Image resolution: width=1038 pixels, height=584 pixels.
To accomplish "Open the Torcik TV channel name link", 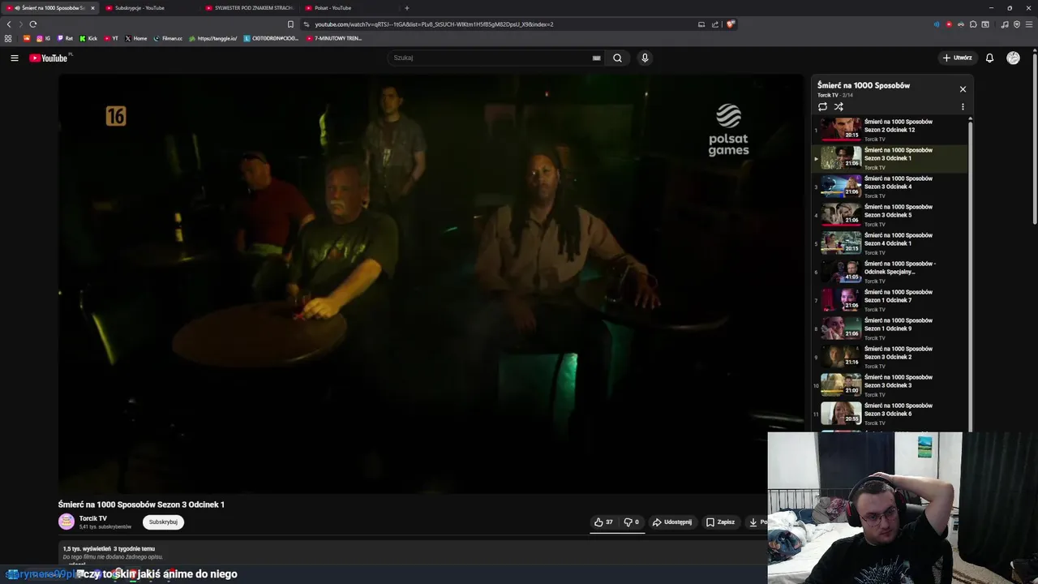I will (92, 518).
